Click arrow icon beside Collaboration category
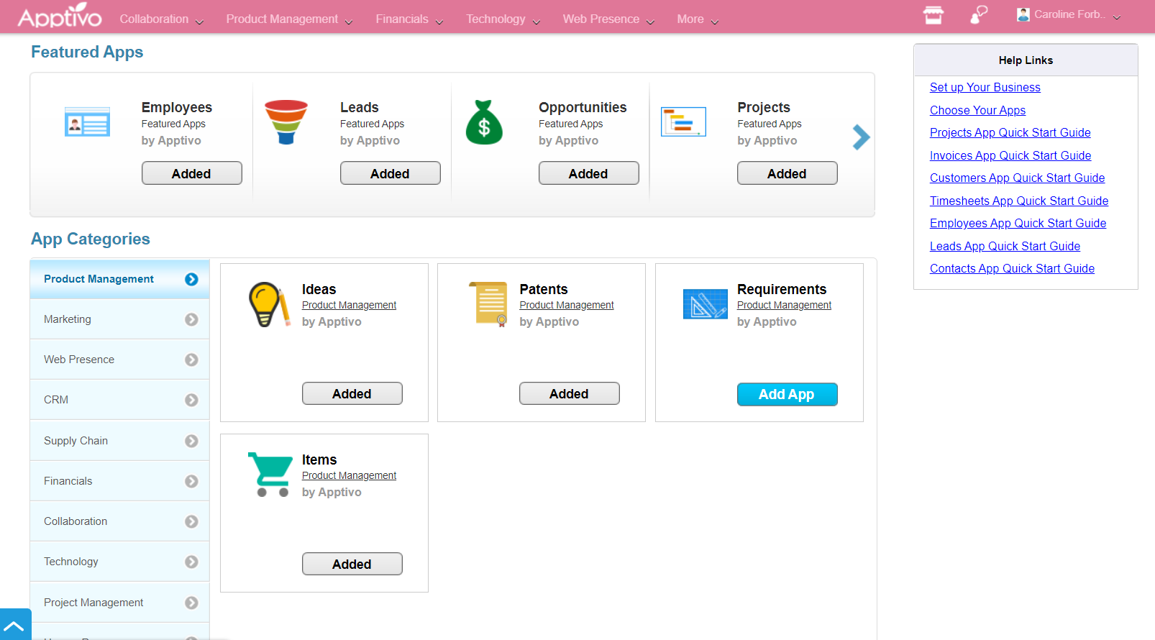1155x640 pixels. pyautogui.click(x=191, y=521)
